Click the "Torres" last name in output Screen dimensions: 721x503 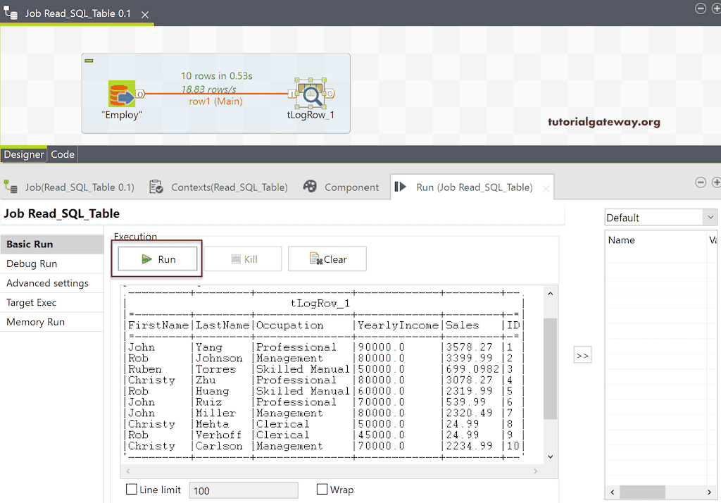[215, 369]
